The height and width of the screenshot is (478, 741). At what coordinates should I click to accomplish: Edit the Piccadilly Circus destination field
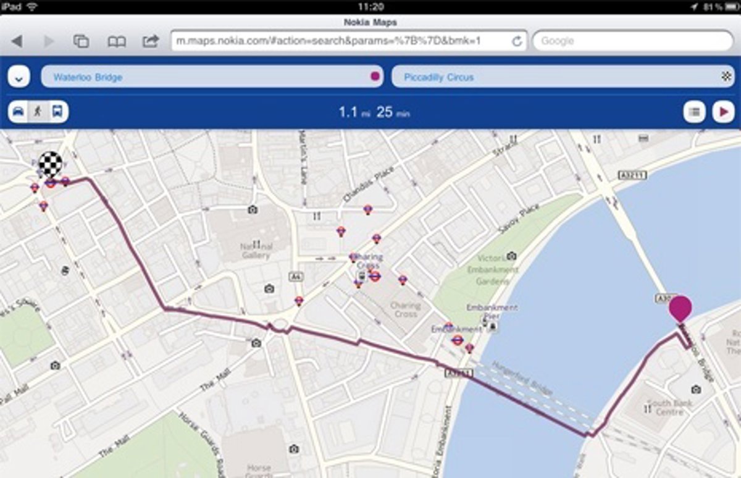point(556,77)
